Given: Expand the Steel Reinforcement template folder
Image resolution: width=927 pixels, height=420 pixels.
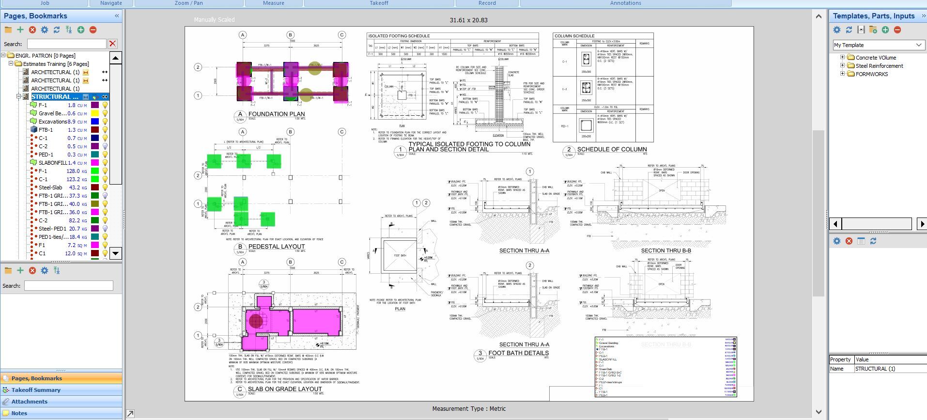Looking at the screenshot, I should [x=842, y=65].
